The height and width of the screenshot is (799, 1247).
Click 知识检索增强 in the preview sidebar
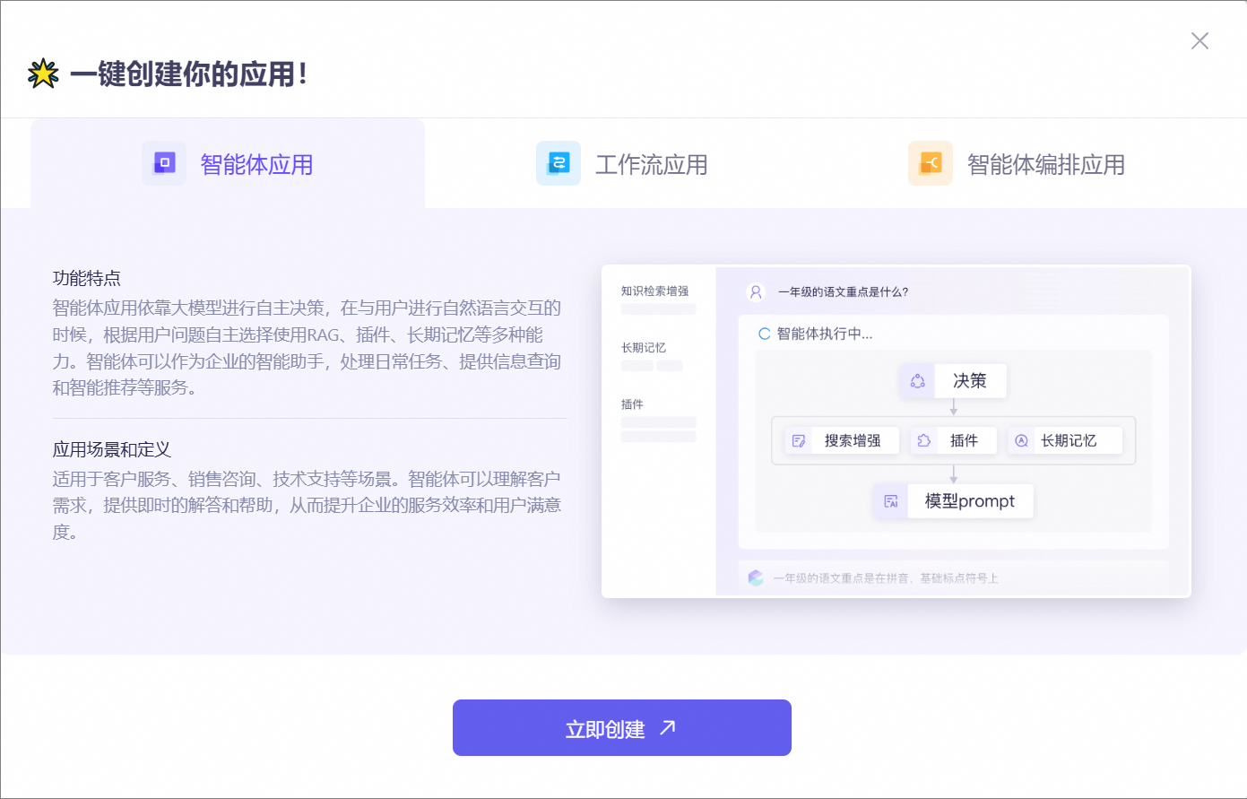[655, 291]
